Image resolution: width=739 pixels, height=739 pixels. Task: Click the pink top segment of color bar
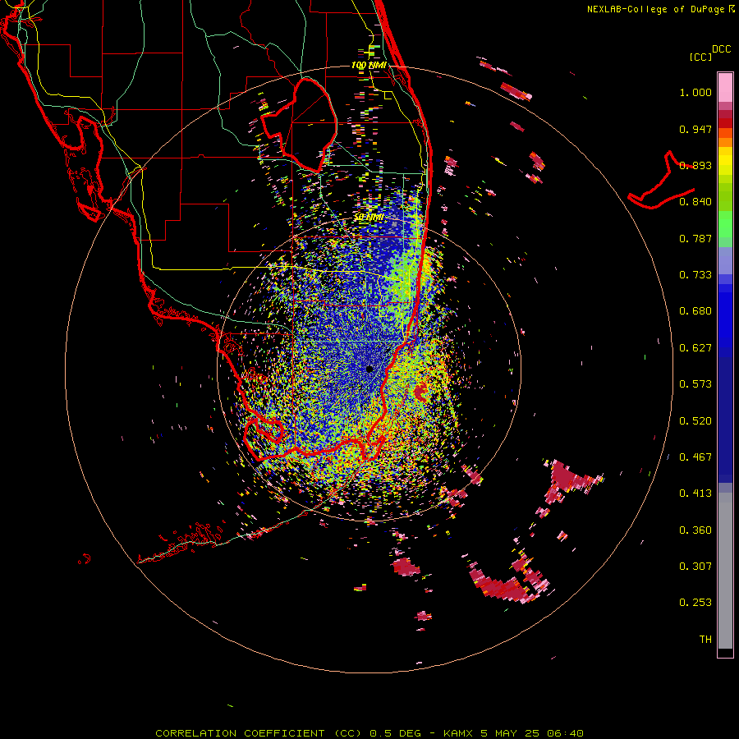coord(725,88)
